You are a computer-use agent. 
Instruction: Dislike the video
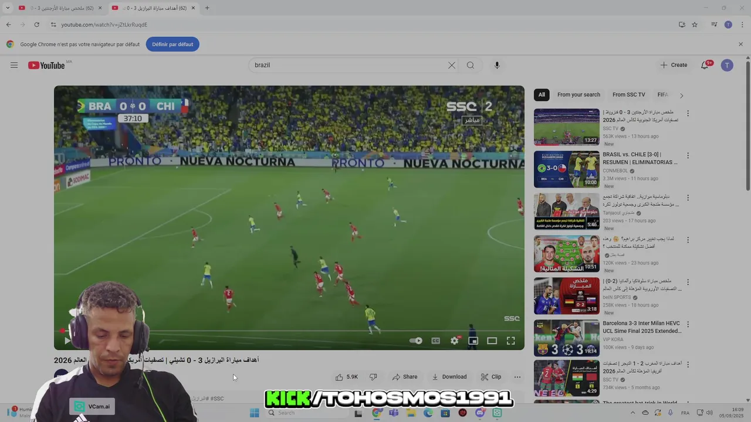373,377
